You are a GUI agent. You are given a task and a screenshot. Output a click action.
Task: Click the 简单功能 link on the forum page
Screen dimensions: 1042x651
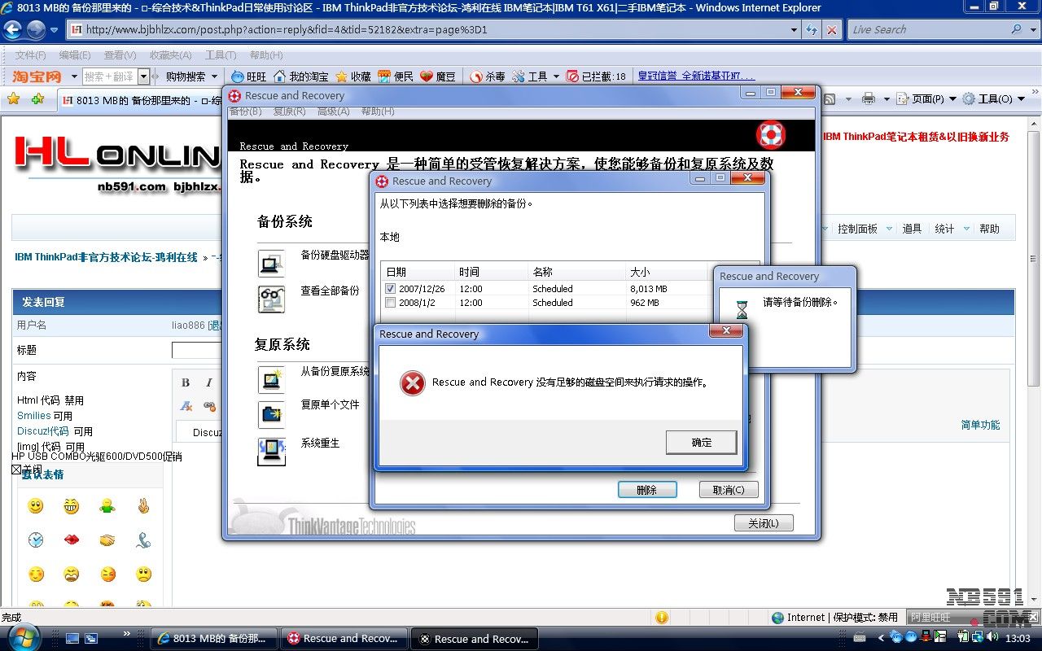[x=980, y=425]
